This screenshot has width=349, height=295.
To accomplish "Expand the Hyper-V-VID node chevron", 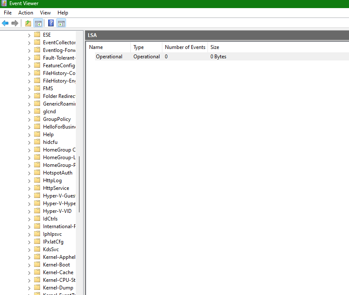I will tap(29, 212).
